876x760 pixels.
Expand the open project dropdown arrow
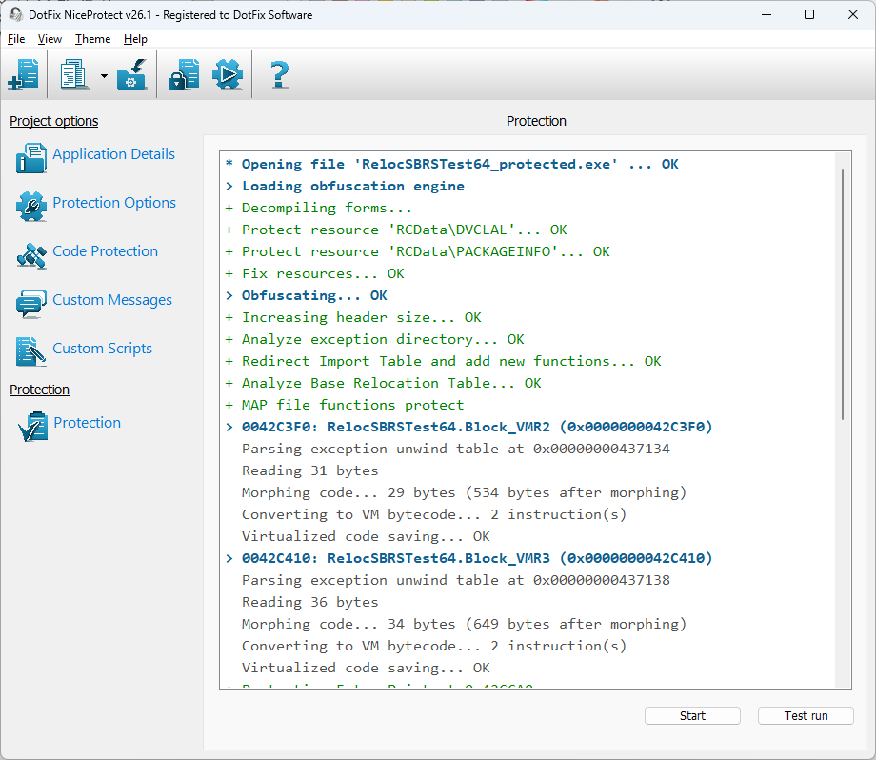click(104, 75)
